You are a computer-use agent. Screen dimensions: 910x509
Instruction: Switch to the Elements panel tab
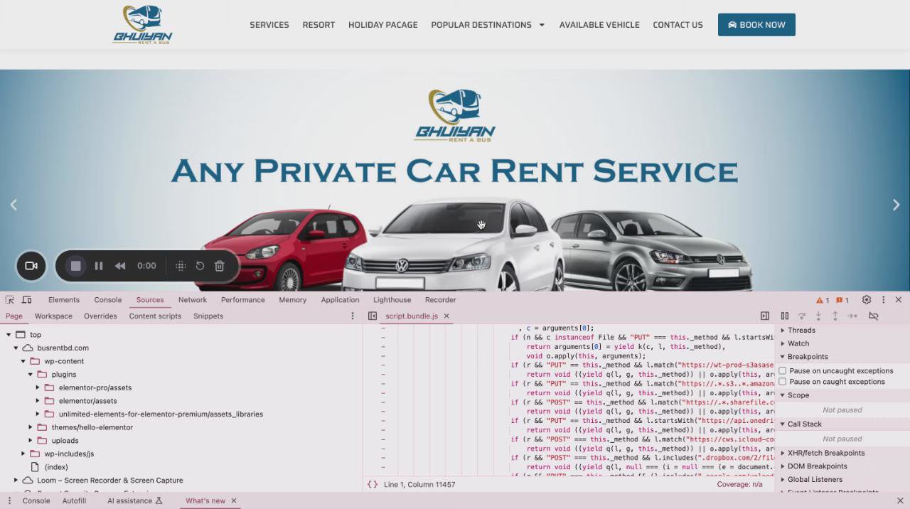coord(64,300)
